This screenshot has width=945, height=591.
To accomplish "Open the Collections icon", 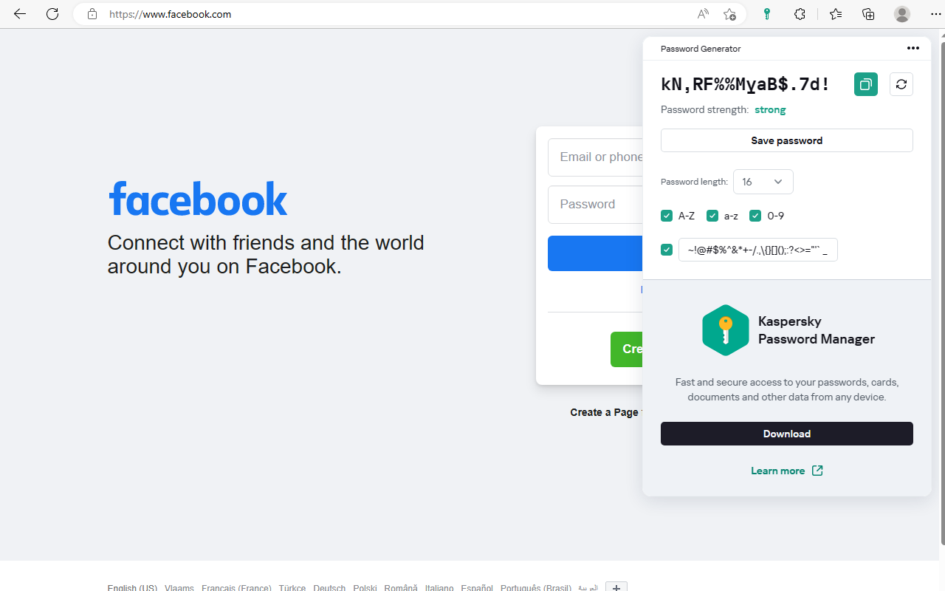I will point(868,14).
